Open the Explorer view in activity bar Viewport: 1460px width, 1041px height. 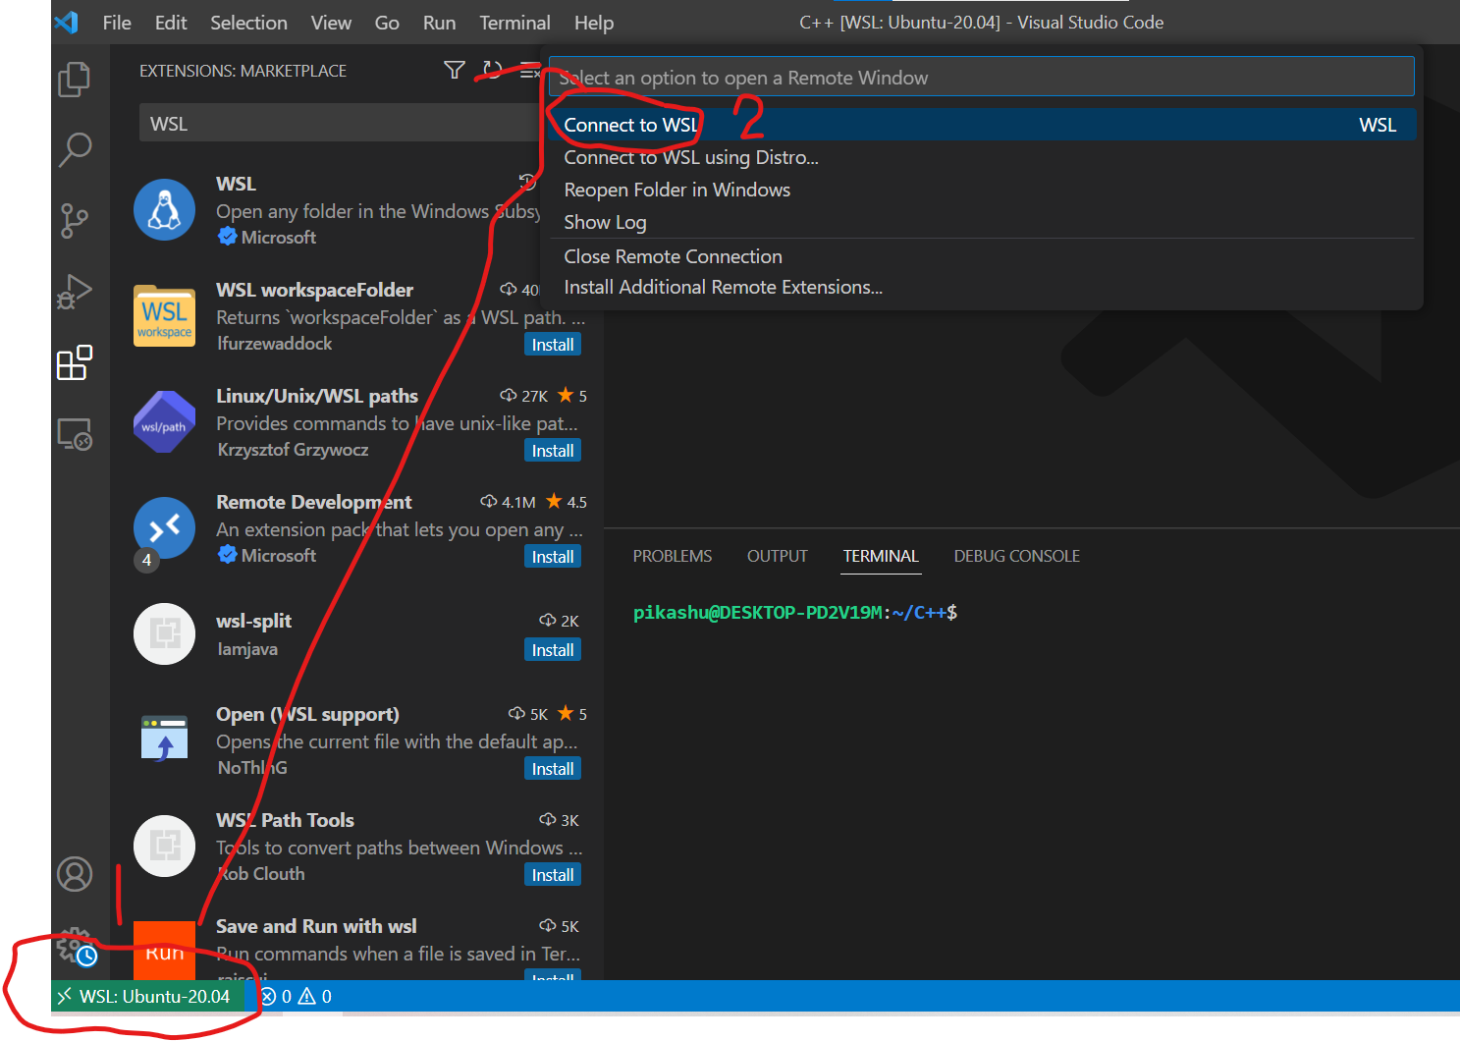click(x=75, y=80)
